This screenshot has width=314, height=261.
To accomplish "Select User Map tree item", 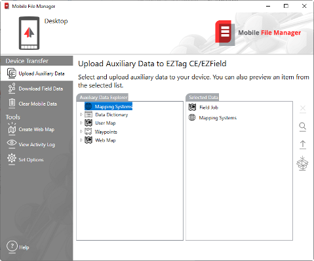I will [106, 123].
